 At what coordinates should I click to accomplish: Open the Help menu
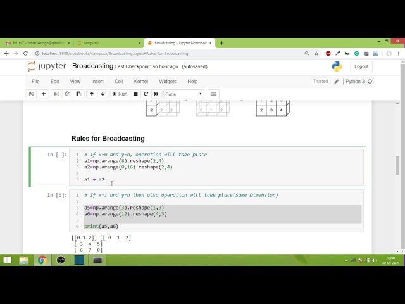(x=192, y=82)
